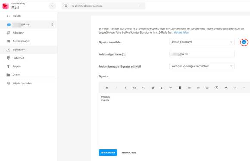Open Positionierung der Signatur dropdown

(202, 66)
